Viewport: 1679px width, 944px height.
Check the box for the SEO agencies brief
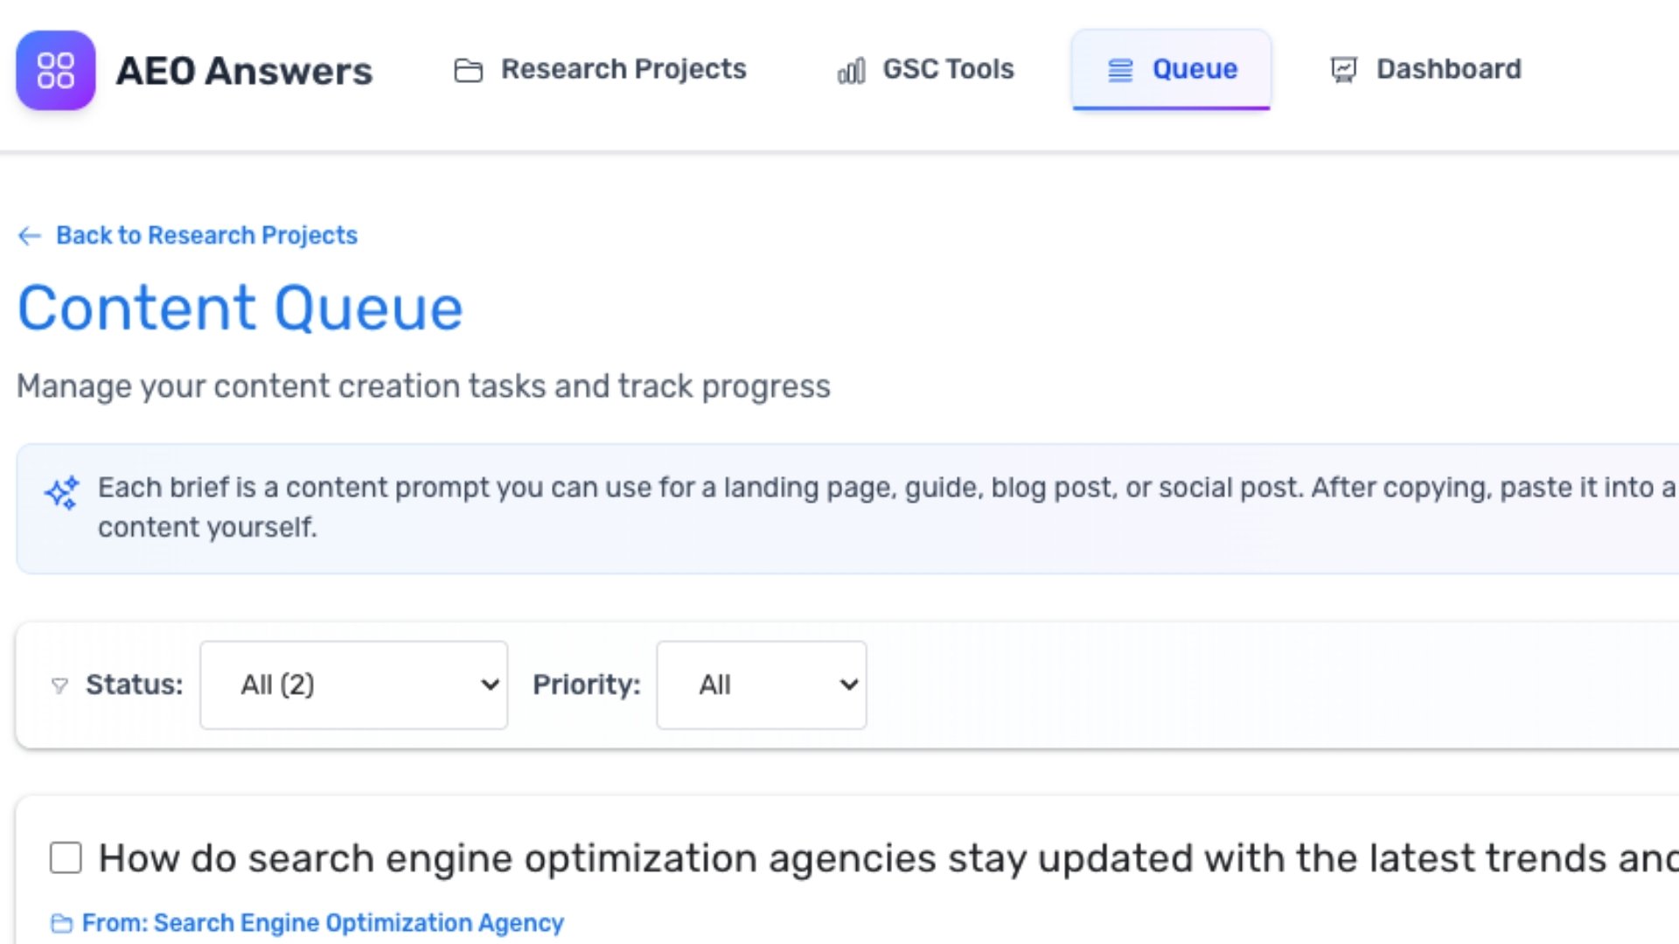coord(66,858)
